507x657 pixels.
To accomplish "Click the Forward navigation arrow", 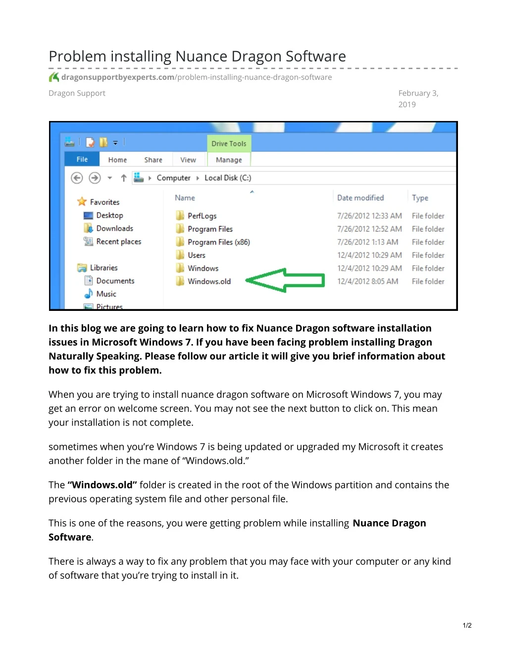I will (x=95, y=178).
